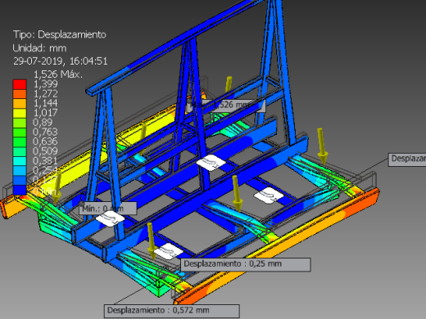Click the white constraint pad beside Mín. label
Image resolution: width=426 pixels, height=319 pixels.
coord(110,218)
